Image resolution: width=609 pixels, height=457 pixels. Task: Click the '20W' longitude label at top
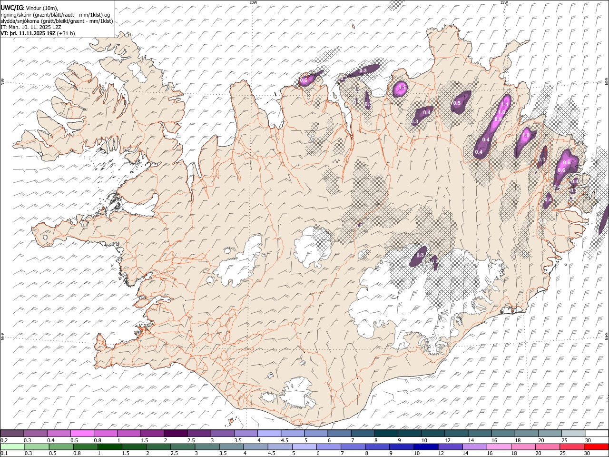tap(253, 2)
